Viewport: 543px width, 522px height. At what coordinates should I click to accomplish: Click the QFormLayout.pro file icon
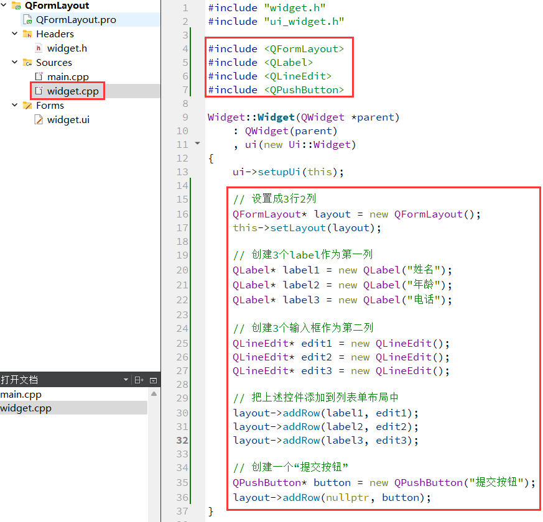27,20
